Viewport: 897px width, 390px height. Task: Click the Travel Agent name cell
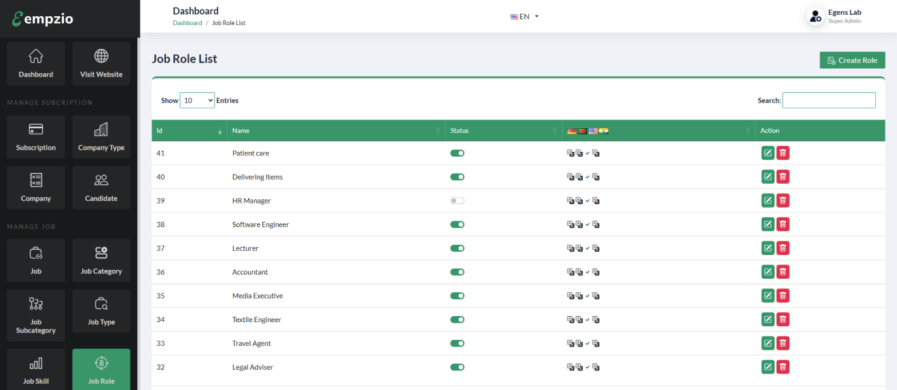[x=336, y=343]
